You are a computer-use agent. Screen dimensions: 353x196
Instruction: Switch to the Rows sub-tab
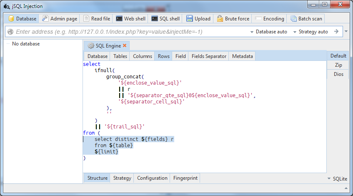164,56
